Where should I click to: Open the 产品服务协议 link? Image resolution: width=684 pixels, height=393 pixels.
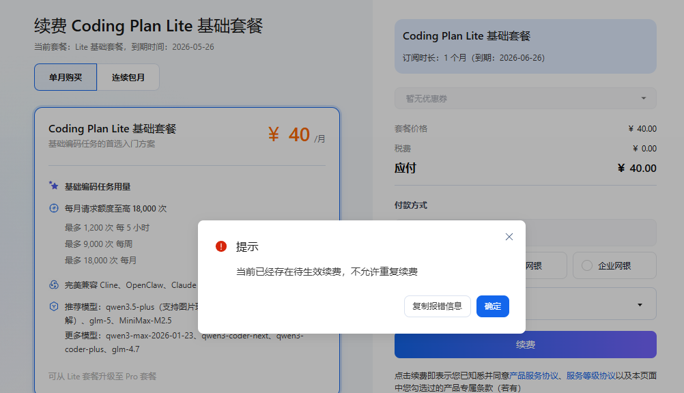[534, 375]
